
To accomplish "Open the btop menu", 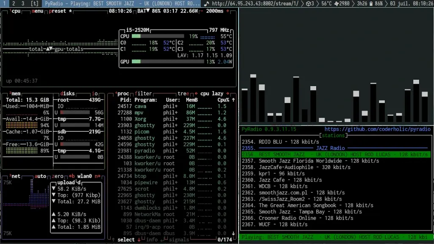I will [x=37, y=11].
